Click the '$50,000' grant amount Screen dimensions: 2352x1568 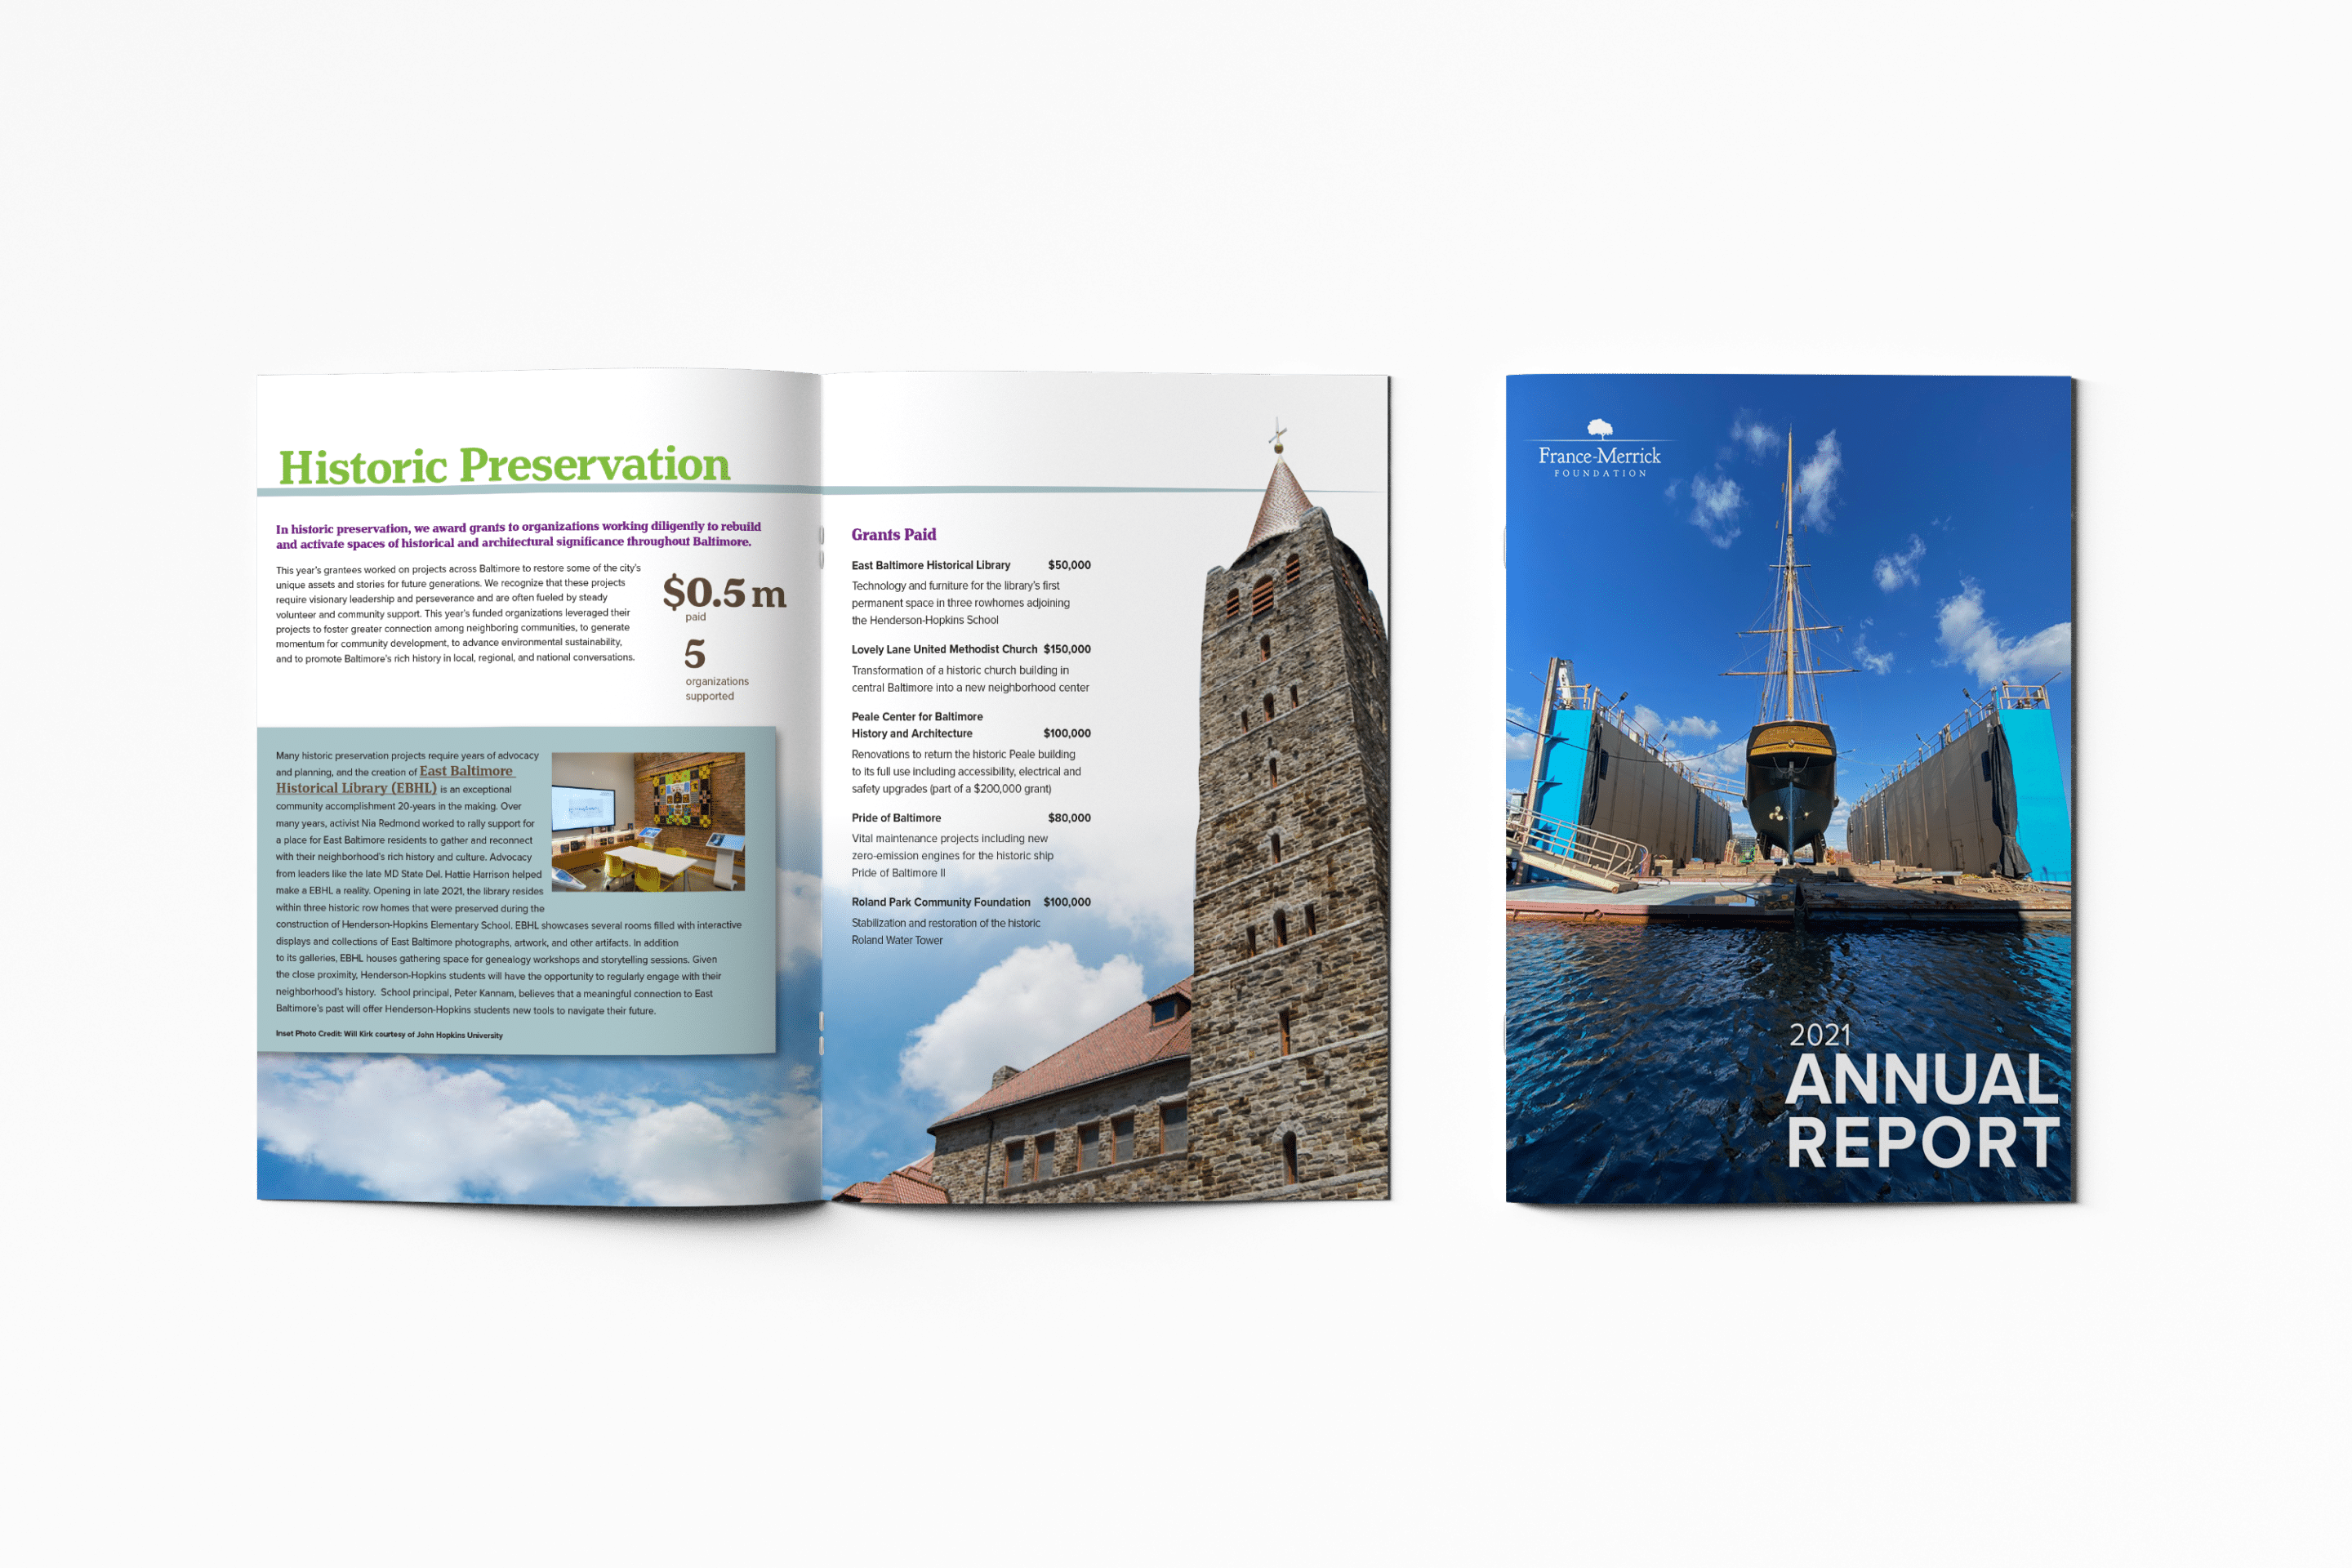click(x=1069, y=565)
